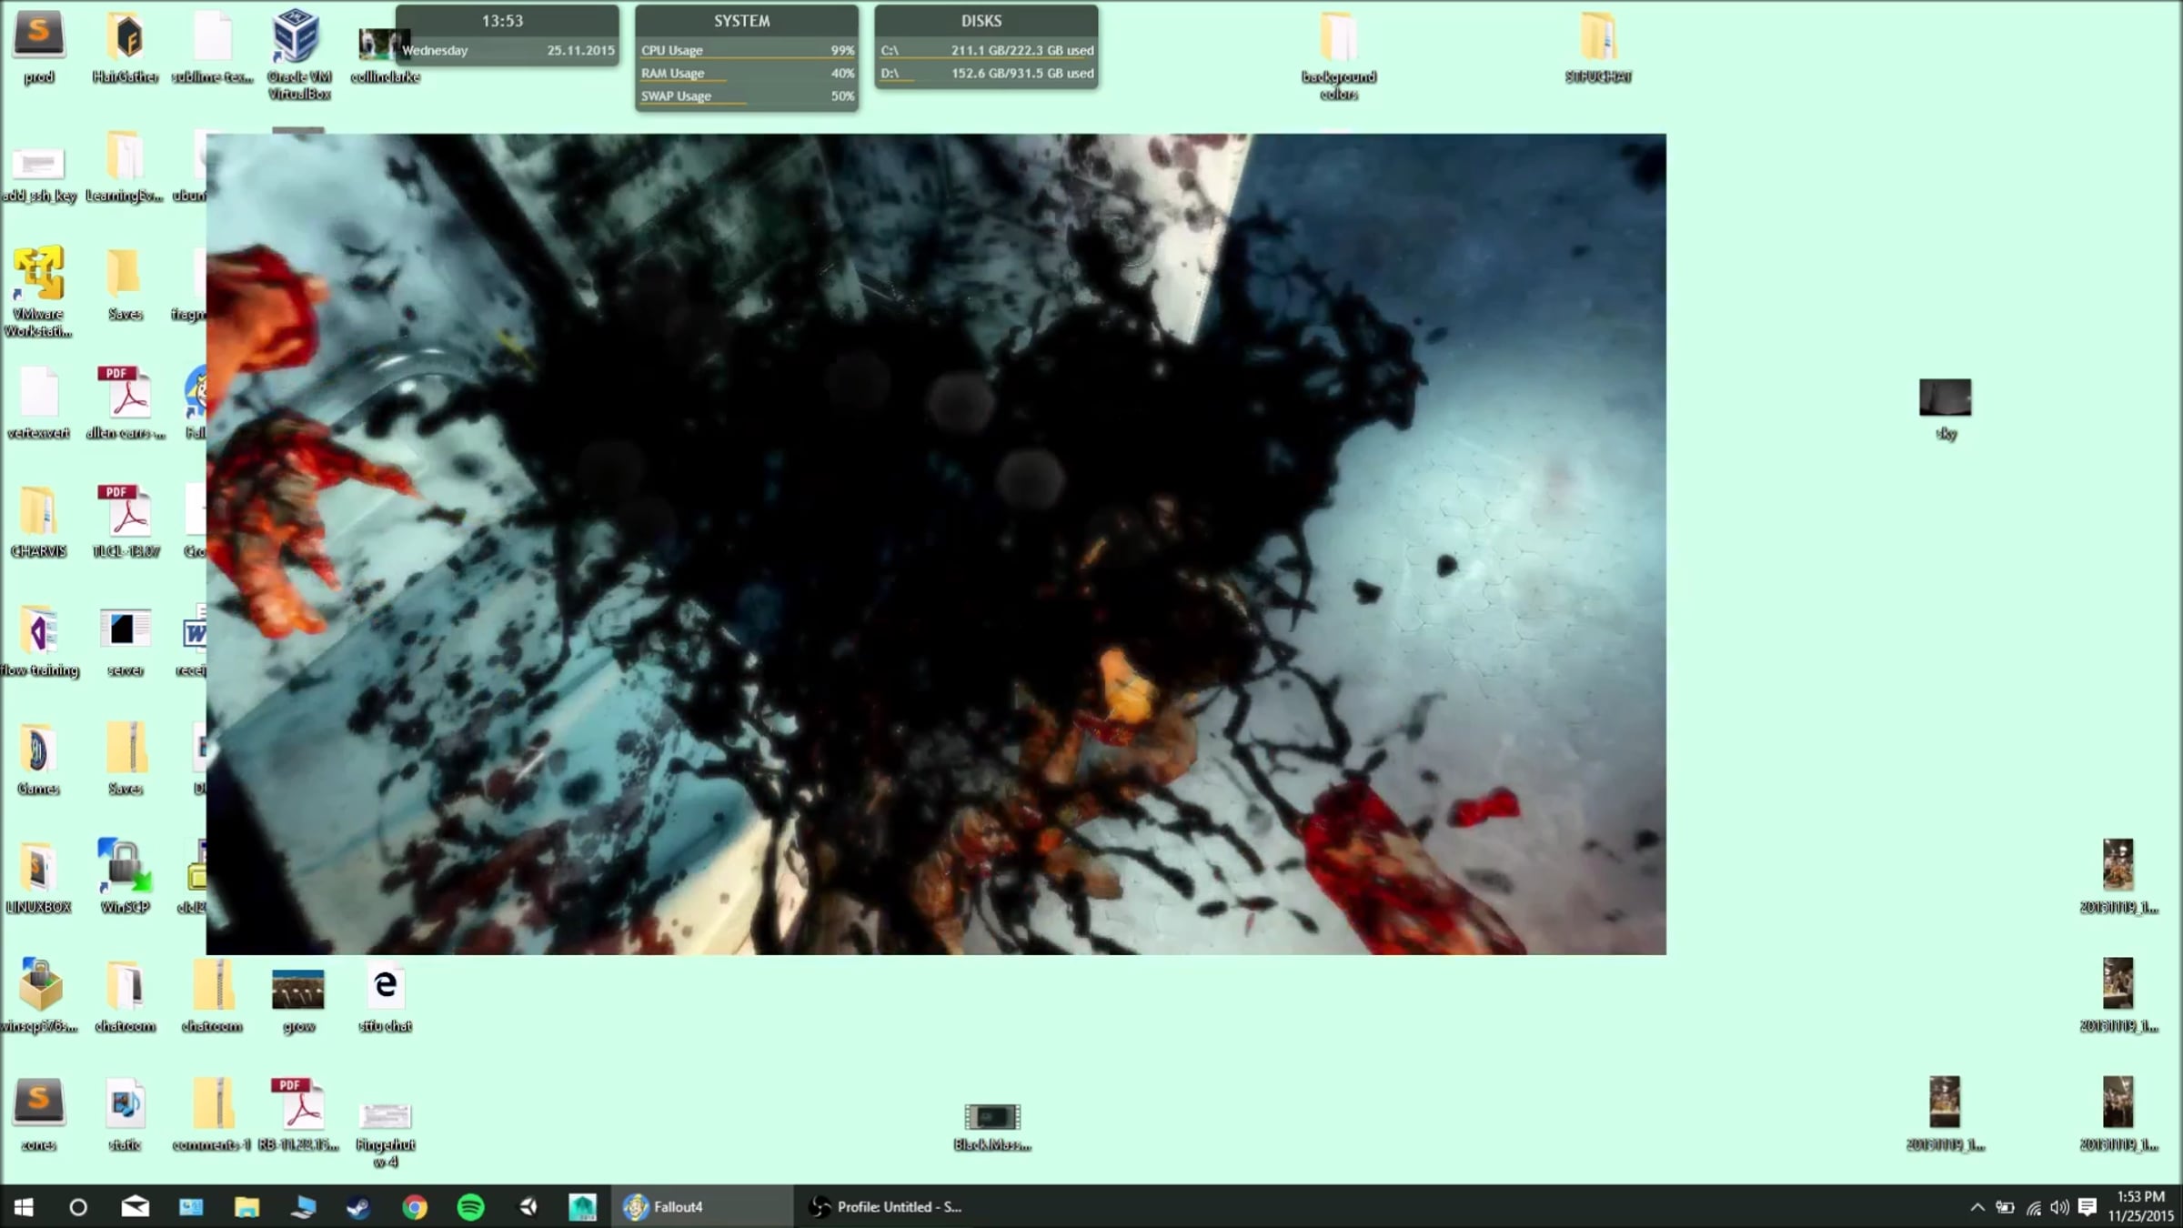This screenshot has height=1228, width=2183.
Task: Open the Action Center notifications
Action: 2087,1207
